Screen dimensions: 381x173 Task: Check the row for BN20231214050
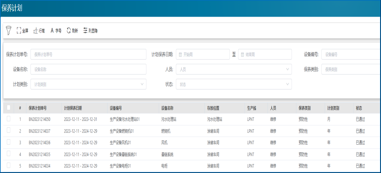click(8, 119)
